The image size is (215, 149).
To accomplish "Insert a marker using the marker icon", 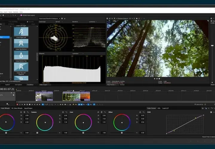I will (x=73, y=105).
